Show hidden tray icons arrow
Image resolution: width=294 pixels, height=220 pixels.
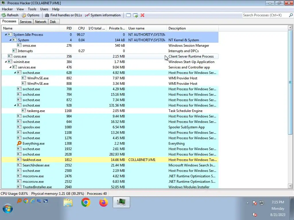(247, 203)
